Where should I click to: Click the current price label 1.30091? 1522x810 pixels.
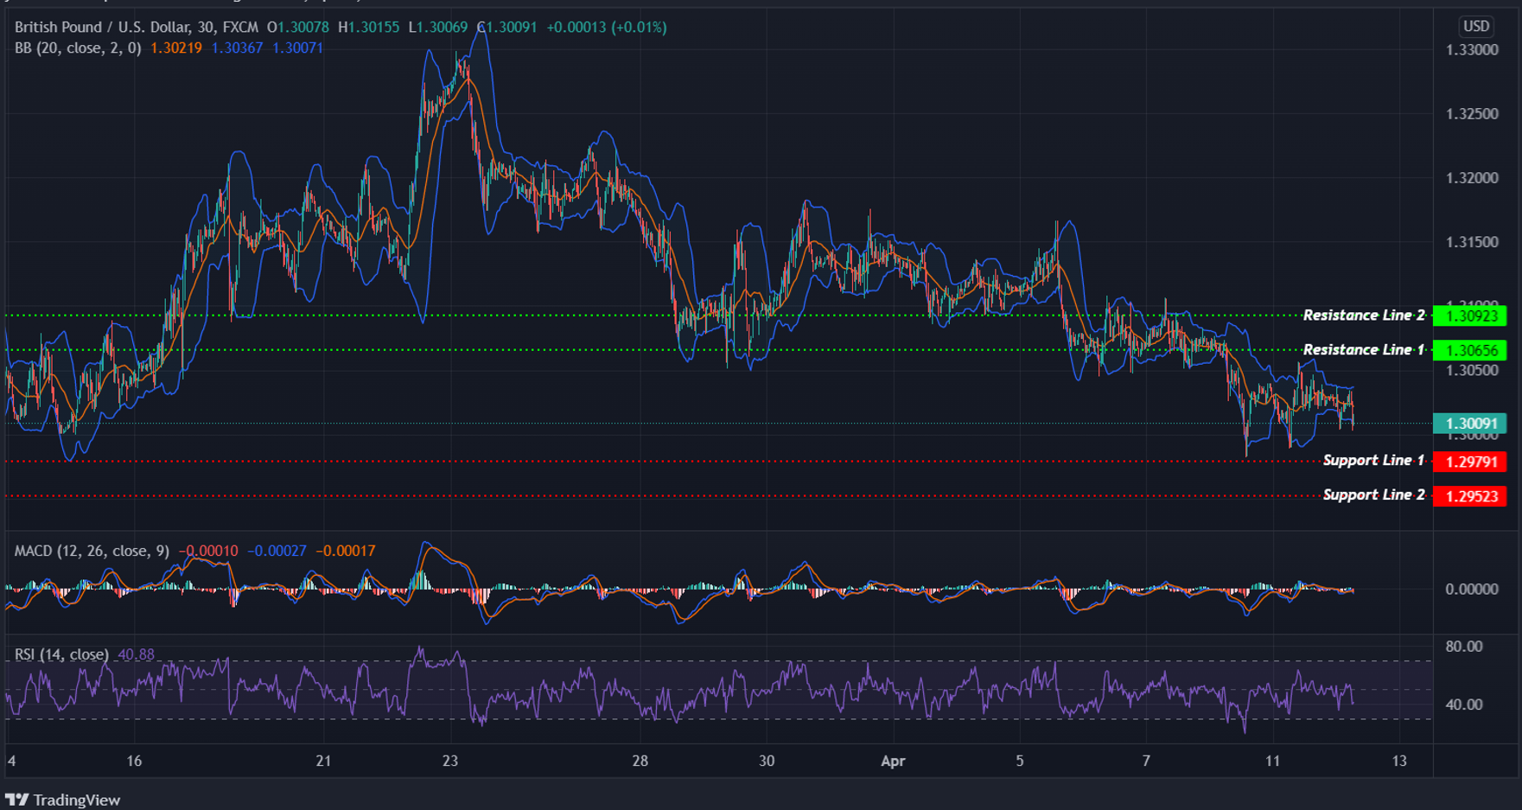pos(1469,424)
